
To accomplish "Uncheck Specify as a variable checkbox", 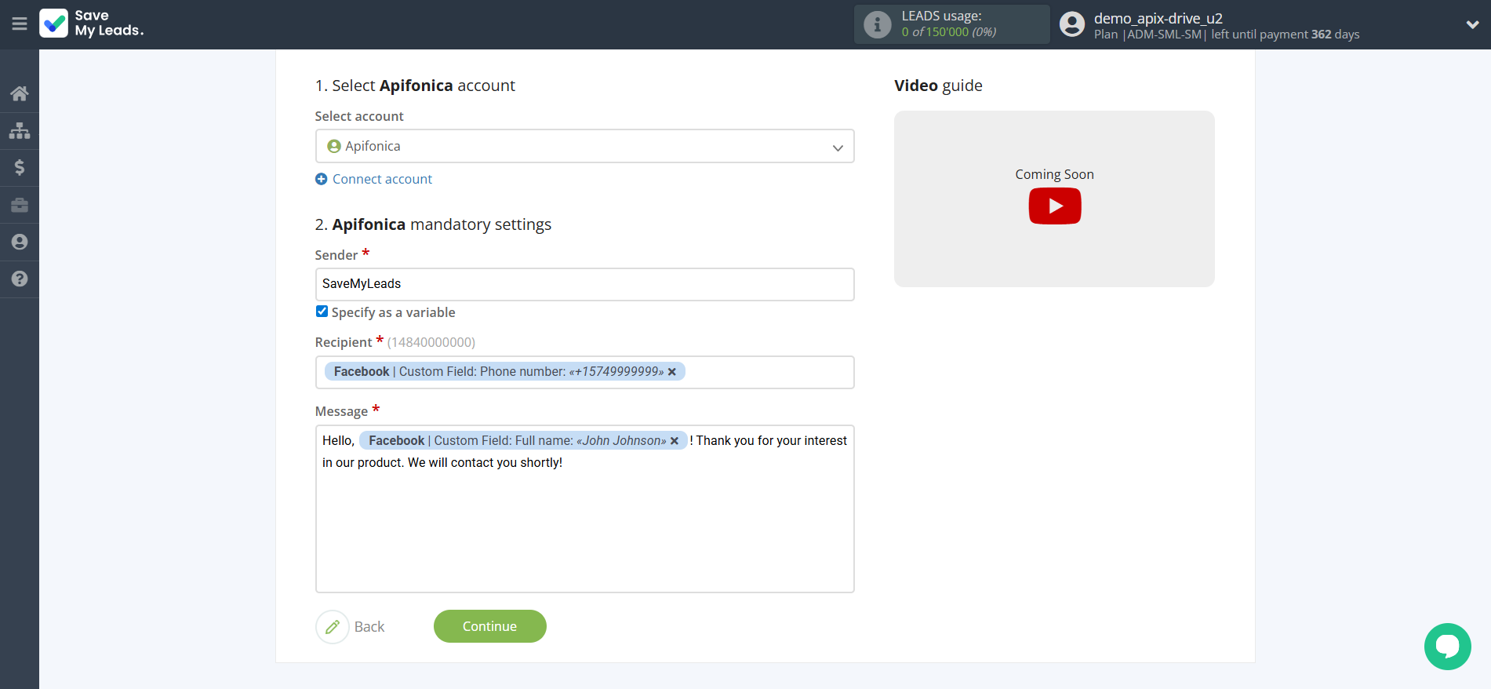I will pyautogui.click(x=322, y=312).
